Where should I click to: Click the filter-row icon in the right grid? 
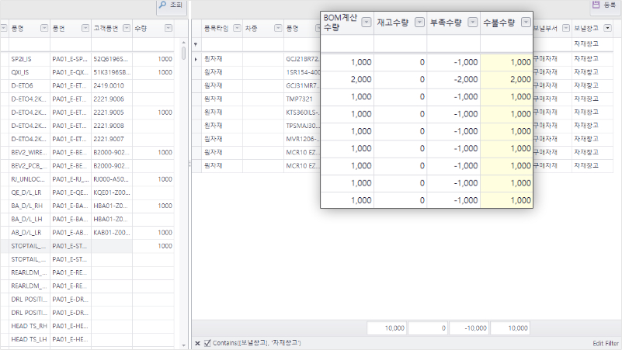tap(196, 44)
